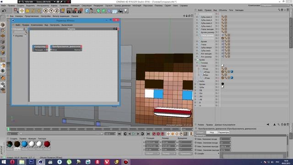Click the green array modeling icon
293x165 pixels.
103,11
